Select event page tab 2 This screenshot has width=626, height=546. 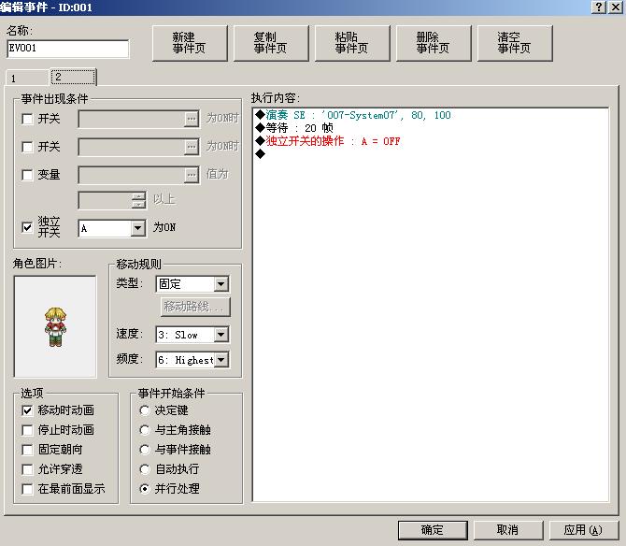click(x=73, y=77)
